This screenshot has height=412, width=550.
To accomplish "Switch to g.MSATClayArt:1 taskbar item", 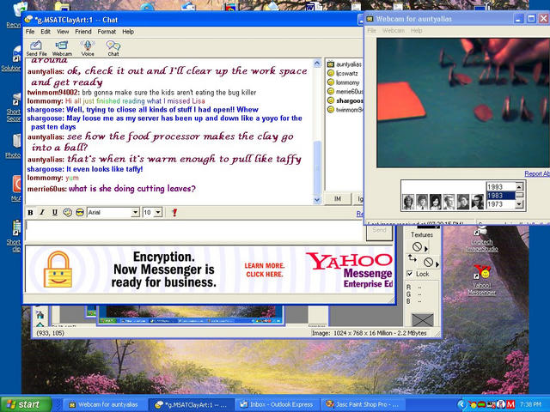I will (x=191, y=404).
